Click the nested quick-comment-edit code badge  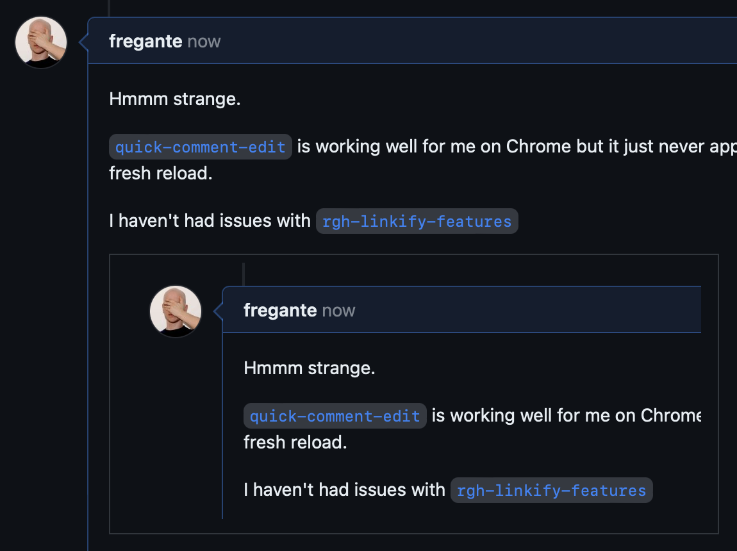tap(335, 415)
